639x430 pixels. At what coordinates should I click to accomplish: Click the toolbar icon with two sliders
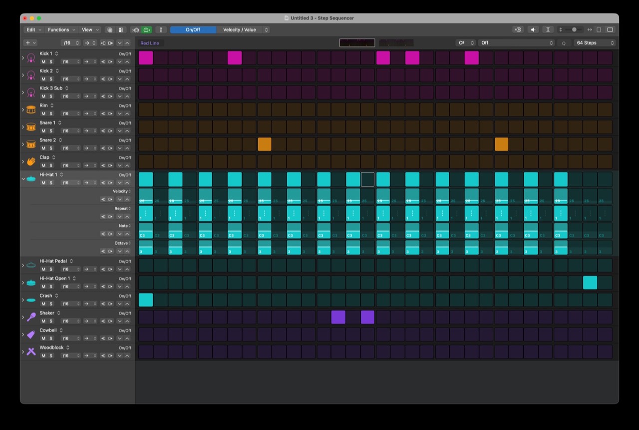pos(121,30)
